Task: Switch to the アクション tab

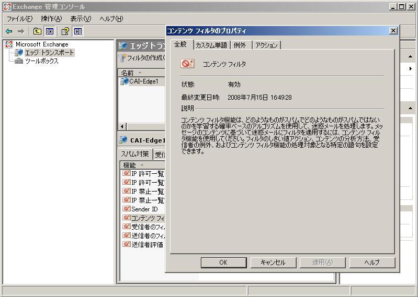Action: pos(266,45)
